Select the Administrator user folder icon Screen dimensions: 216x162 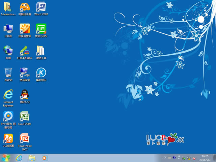[x=8, y=7]
